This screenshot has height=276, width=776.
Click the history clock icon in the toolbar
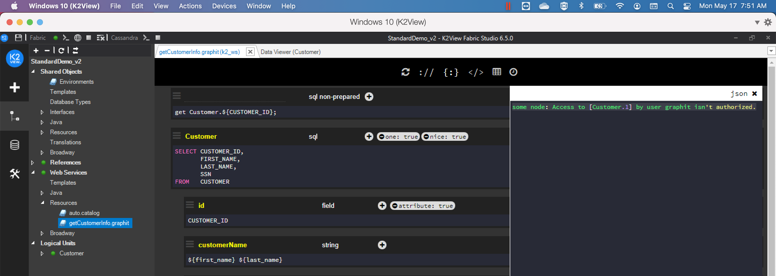click(x=513, y=72)
